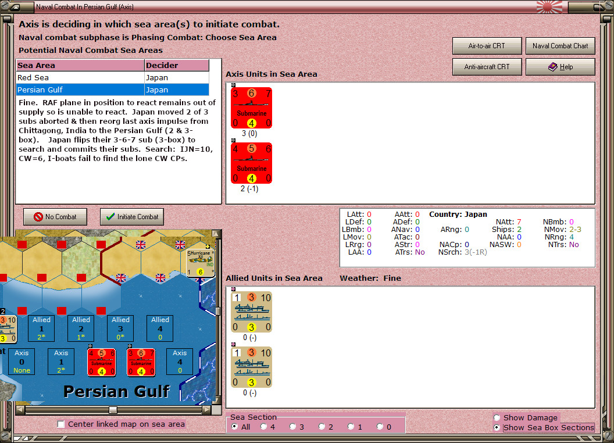The height and width of the screenshot is (443, 614).
Task: Open the Naval Combat Chart
Action: [x=560, y=46]
